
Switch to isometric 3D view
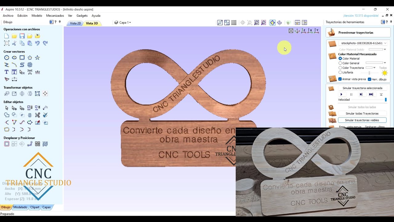pos(297,31)
